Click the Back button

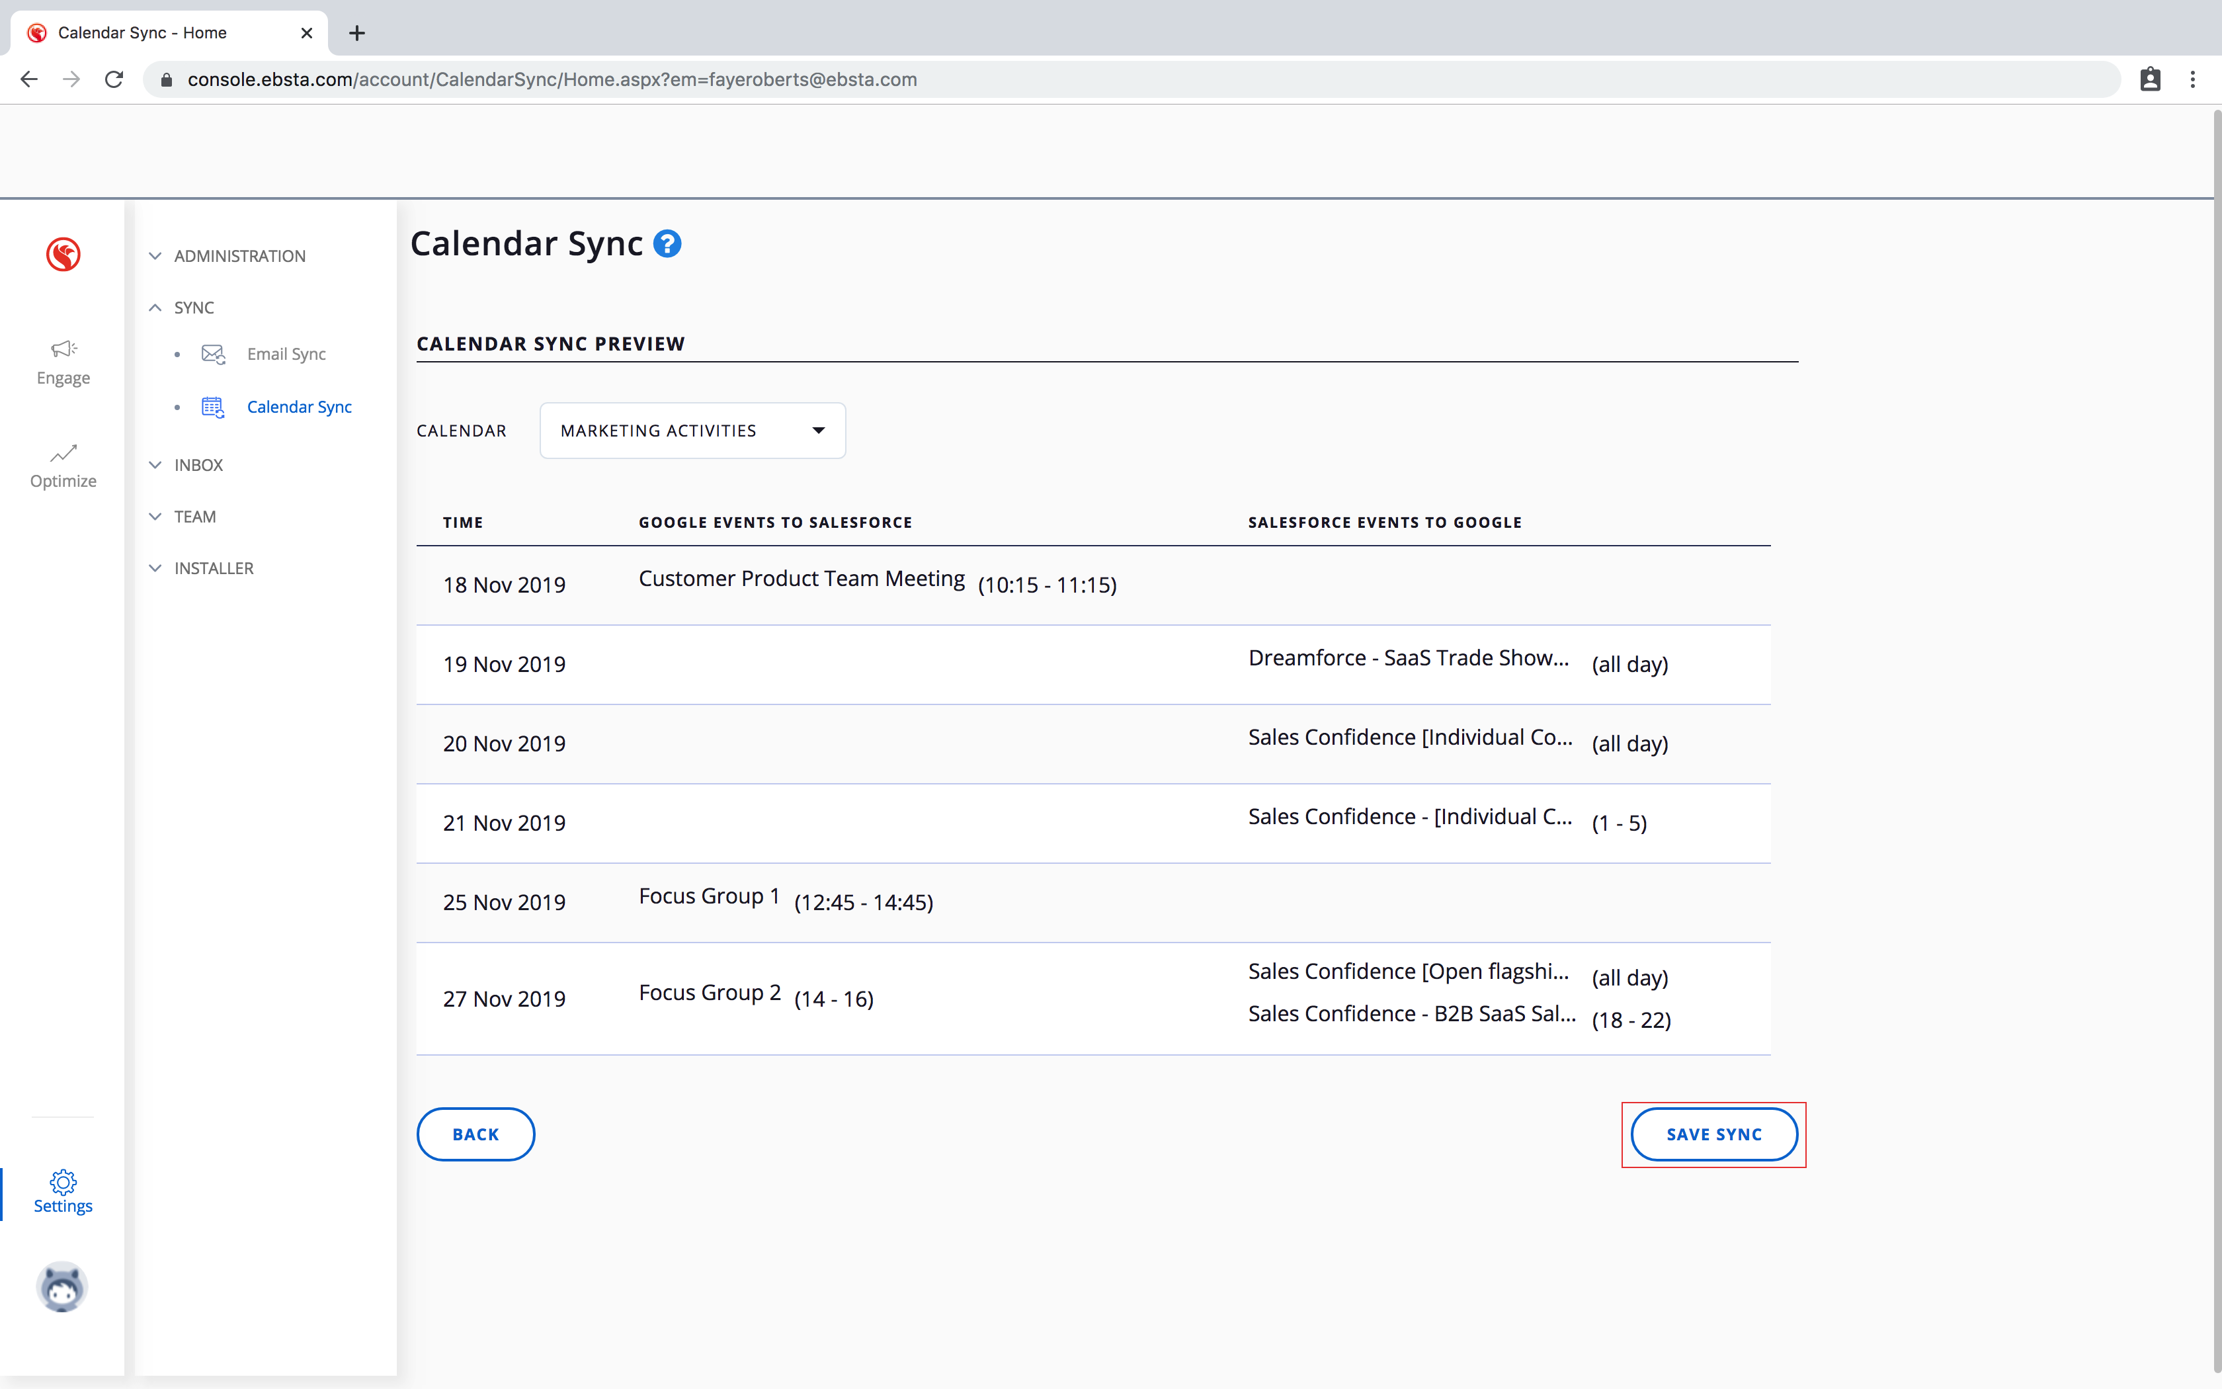475,1134
